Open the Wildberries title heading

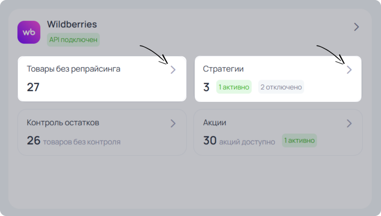point(72,24)
